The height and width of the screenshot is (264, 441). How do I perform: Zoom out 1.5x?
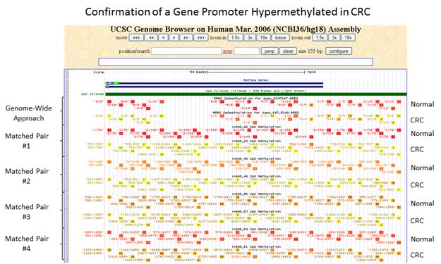(320, 37)
